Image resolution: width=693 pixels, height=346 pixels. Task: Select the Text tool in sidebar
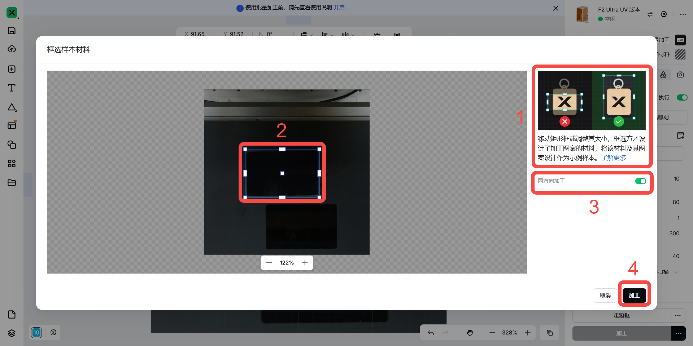[x=12, y=88]
